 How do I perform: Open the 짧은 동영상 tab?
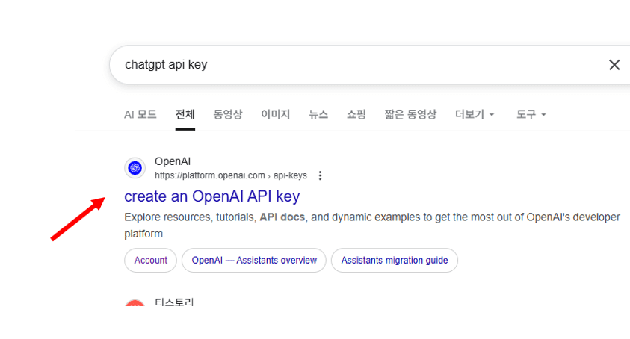click(410, 114)
